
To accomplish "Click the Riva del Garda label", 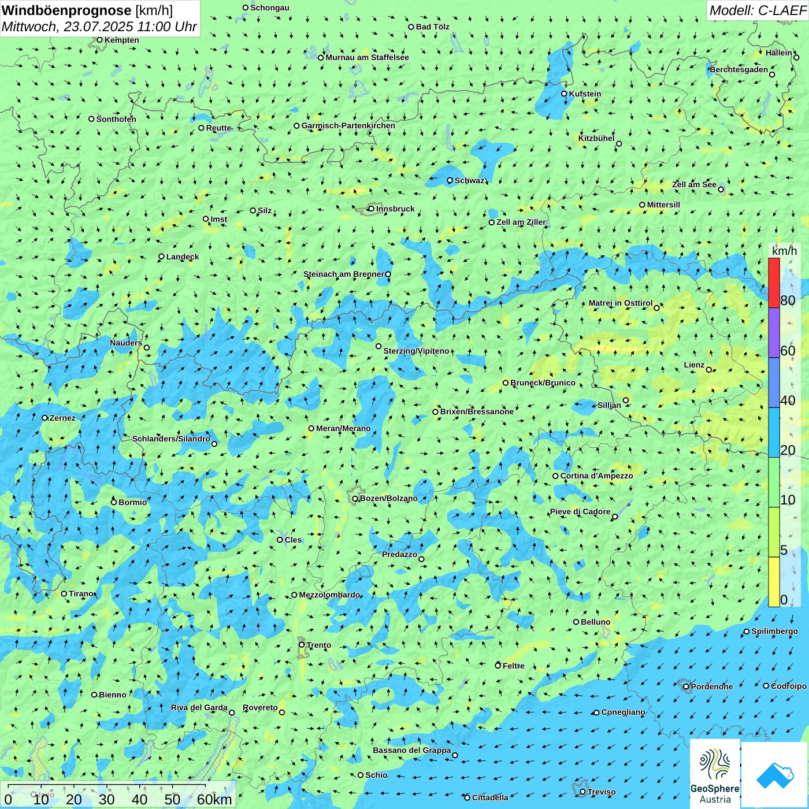I will tap(199, 707).
